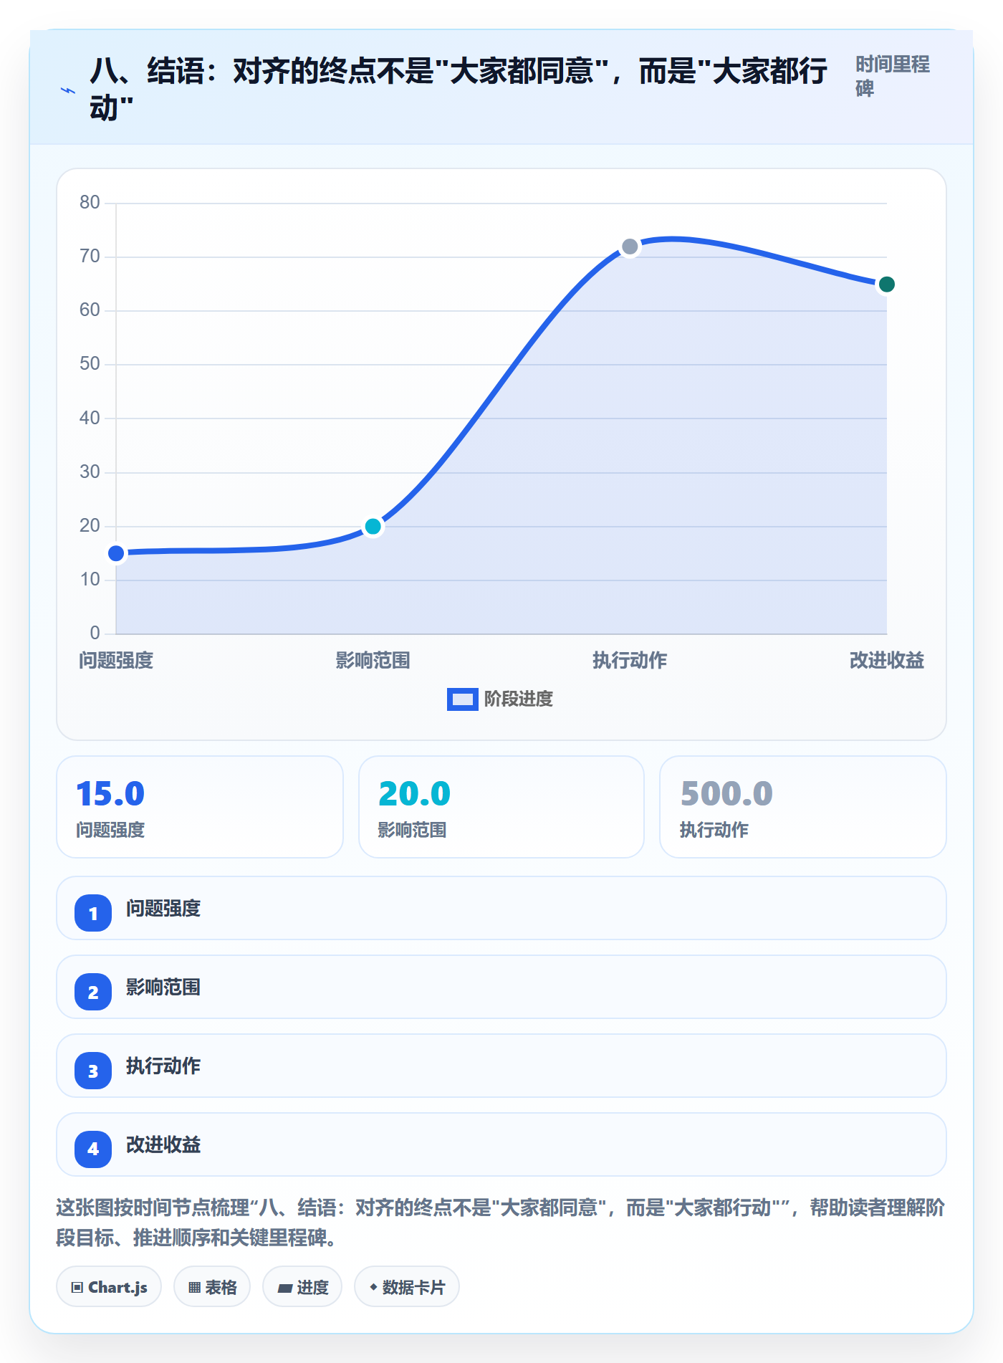
Task: Click the Chart.js tag
Action: click(109, 1287)
